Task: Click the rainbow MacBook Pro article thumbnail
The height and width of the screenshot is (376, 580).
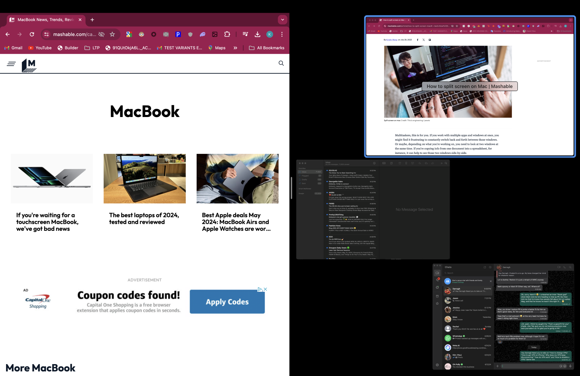Action: 52,179
